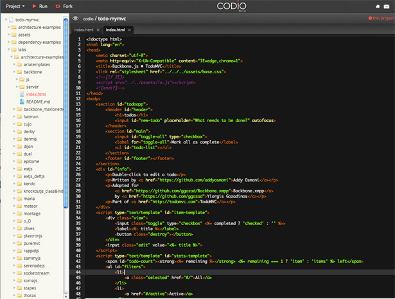This screenshot has height=299, width=395.
Task: Click the labs folder icon
Action: [x=14, y=50]
